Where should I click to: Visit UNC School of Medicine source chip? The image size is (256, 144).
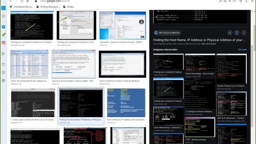point(167,33)
